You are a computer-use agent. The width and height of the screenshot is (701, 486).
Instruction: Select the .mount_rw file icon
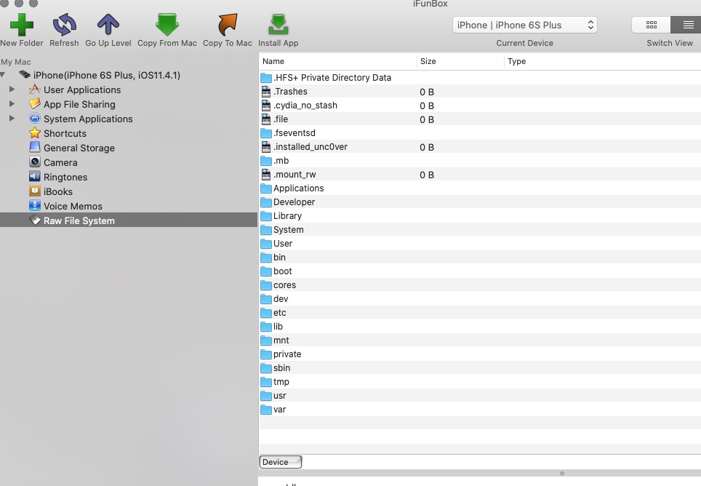point(266,175)
